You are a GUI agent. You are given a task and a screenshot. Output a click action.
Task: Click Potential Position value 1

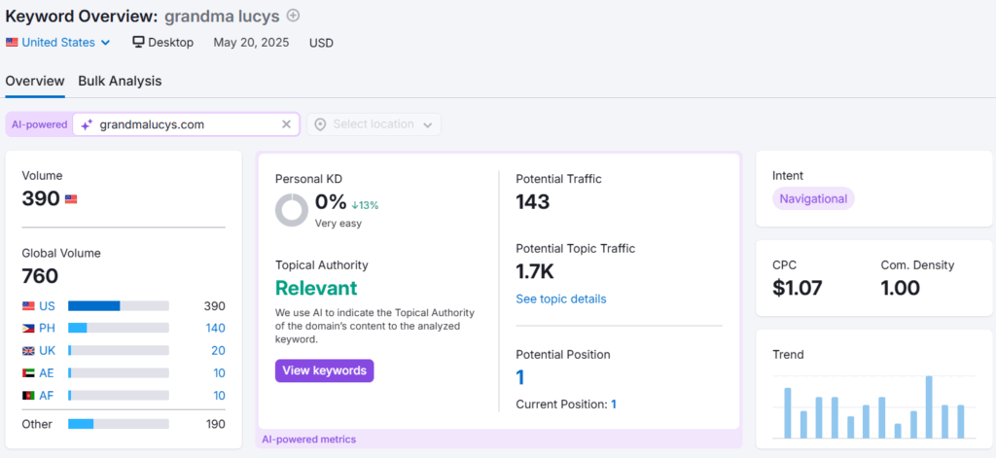(520, 378)
